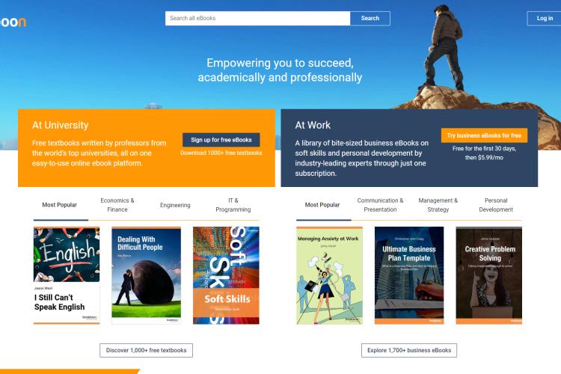Viewport: 561px width, 374px height.
Task: Open Management & Strategy tab
Action: (438, 205)
